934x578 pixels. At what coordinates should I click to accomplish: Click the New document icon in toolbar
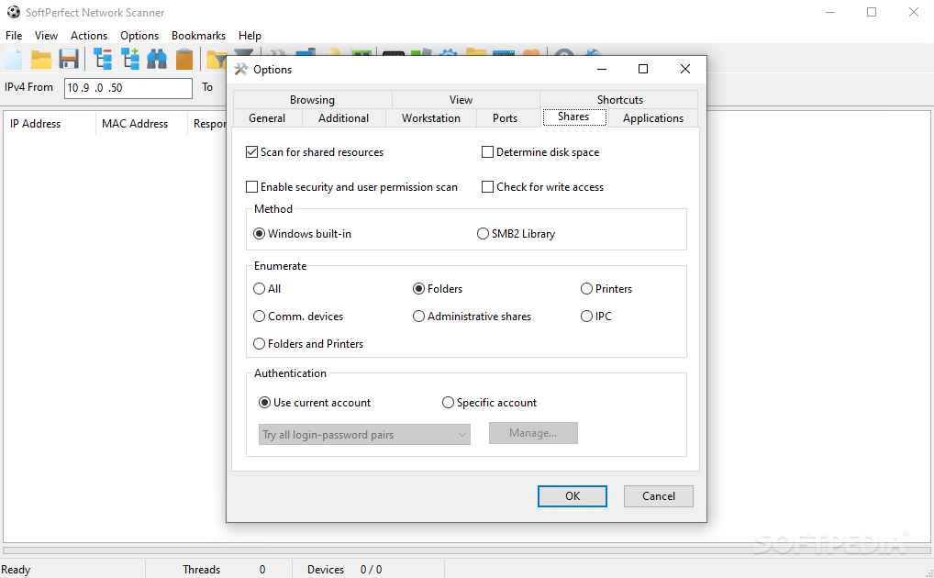pyautogui.click(x=14, y=59)
